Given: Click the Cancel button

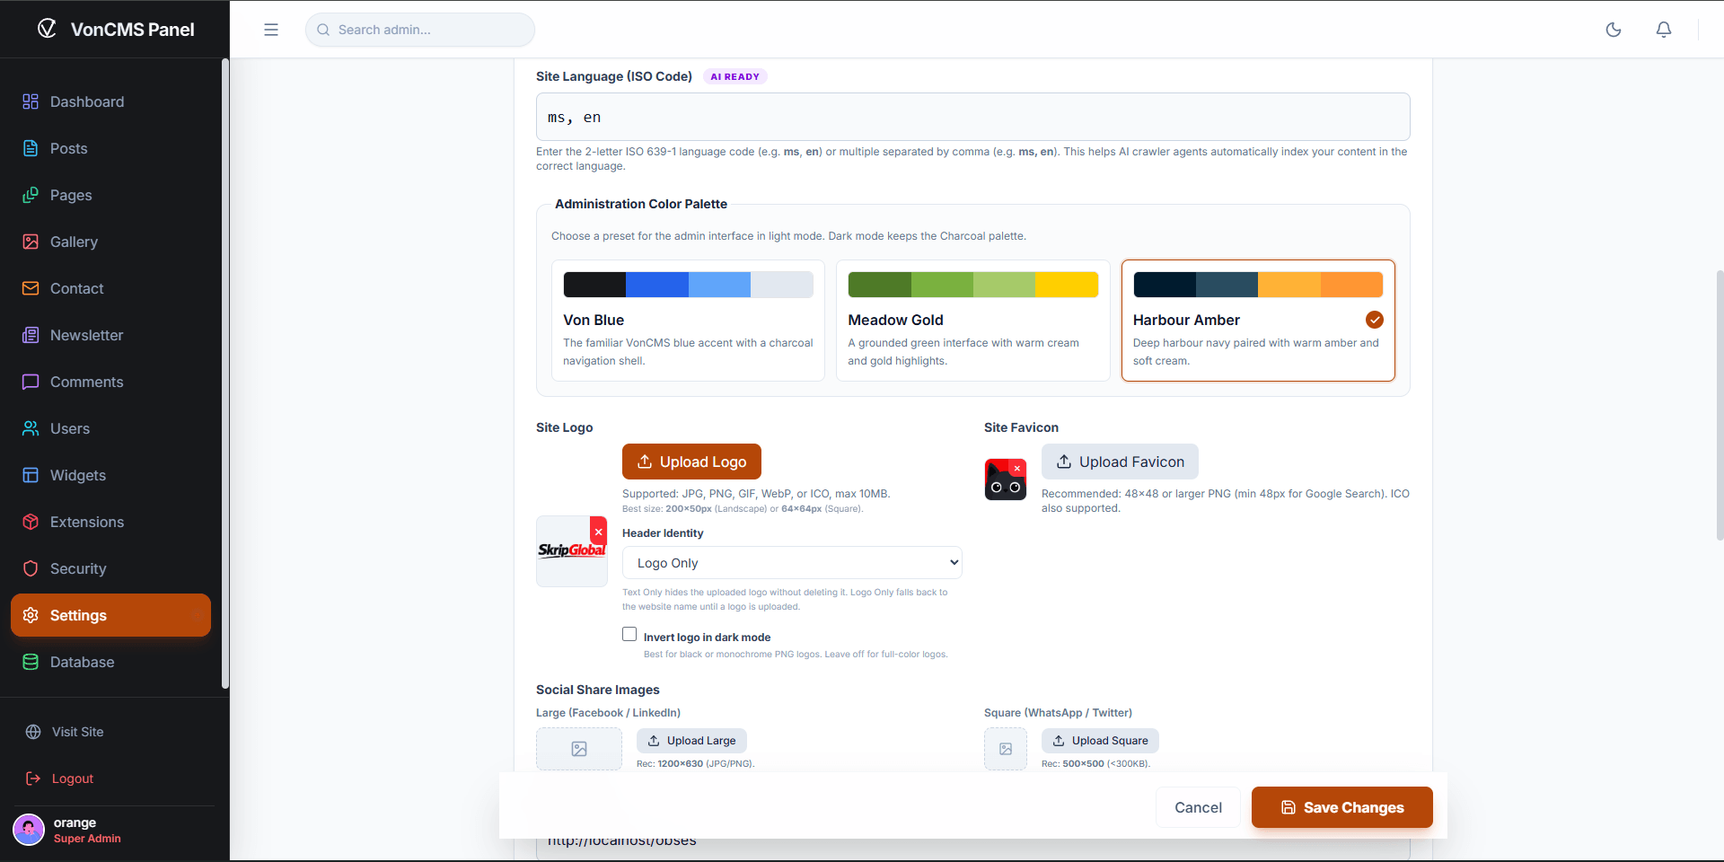Looking at the screenshot, I should pos(1198,807).
